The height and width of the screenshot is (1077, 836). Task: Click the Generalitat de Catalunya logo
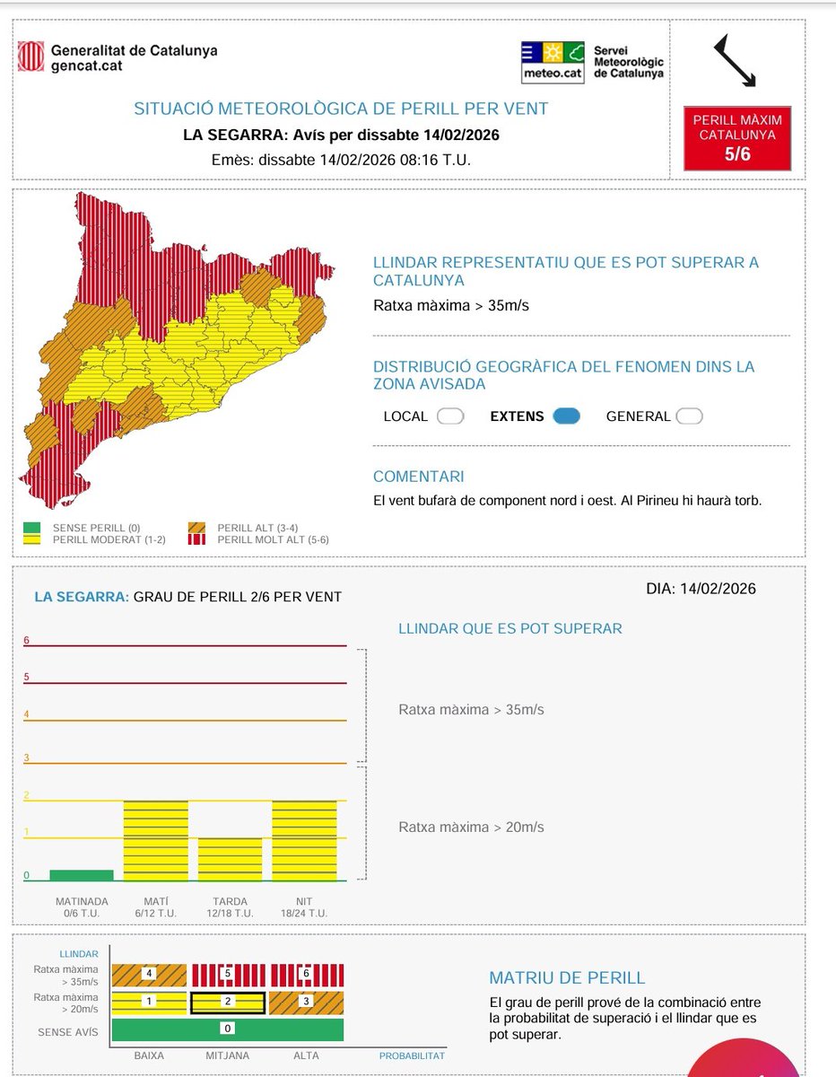pos(118,57)
